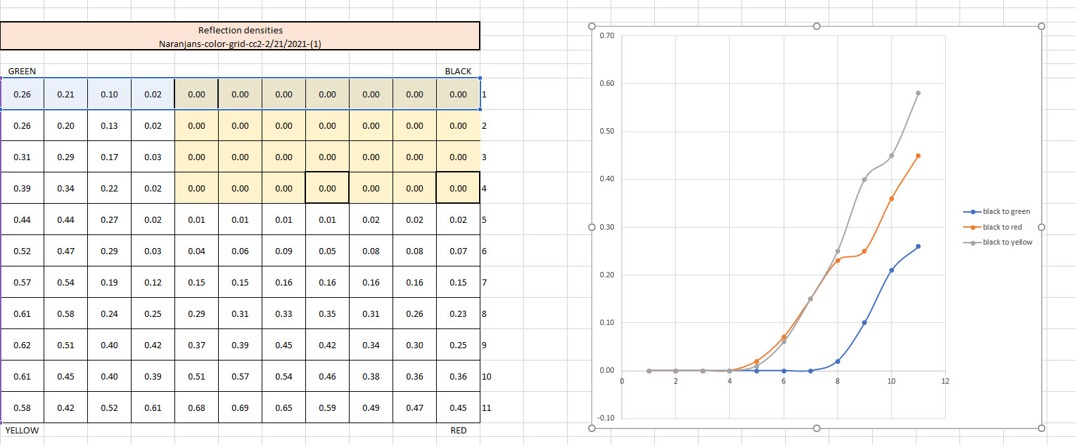
Task: Click row label 10 beside the table
Action: [x=487, y=376]
